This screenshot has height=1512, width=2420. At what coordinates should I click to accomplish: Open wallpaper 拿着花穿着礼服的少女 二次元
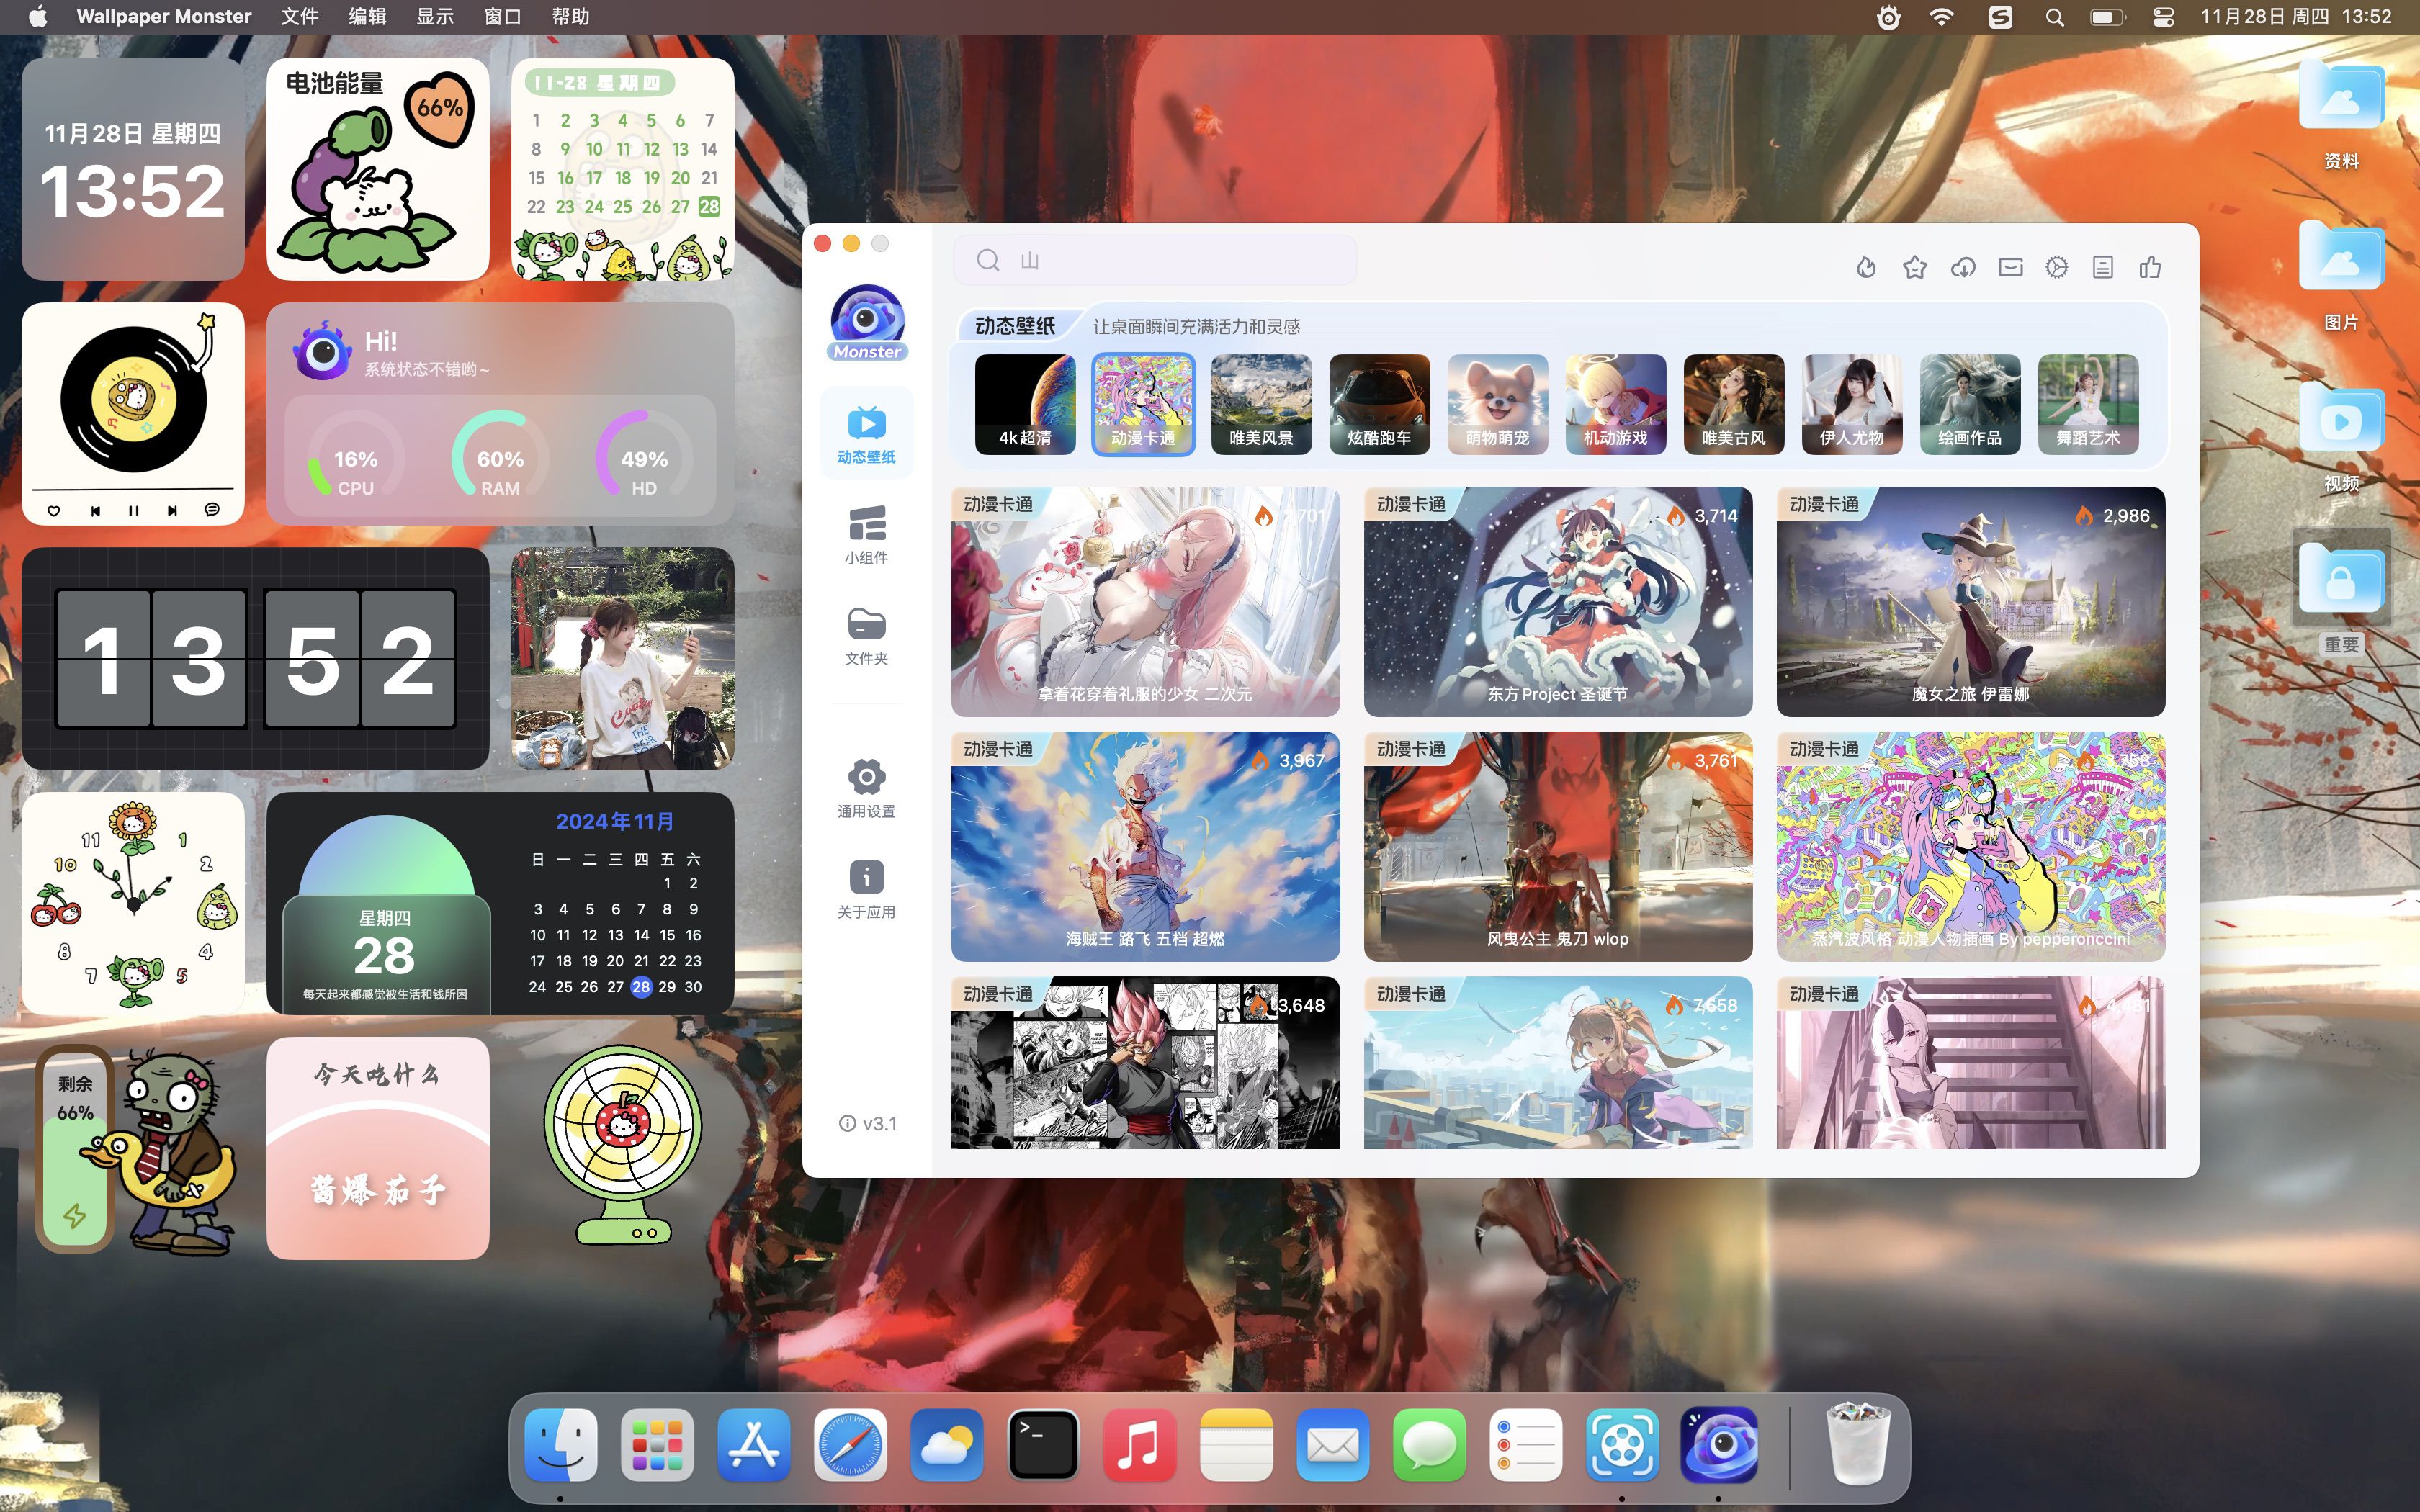pos(1145,601)
